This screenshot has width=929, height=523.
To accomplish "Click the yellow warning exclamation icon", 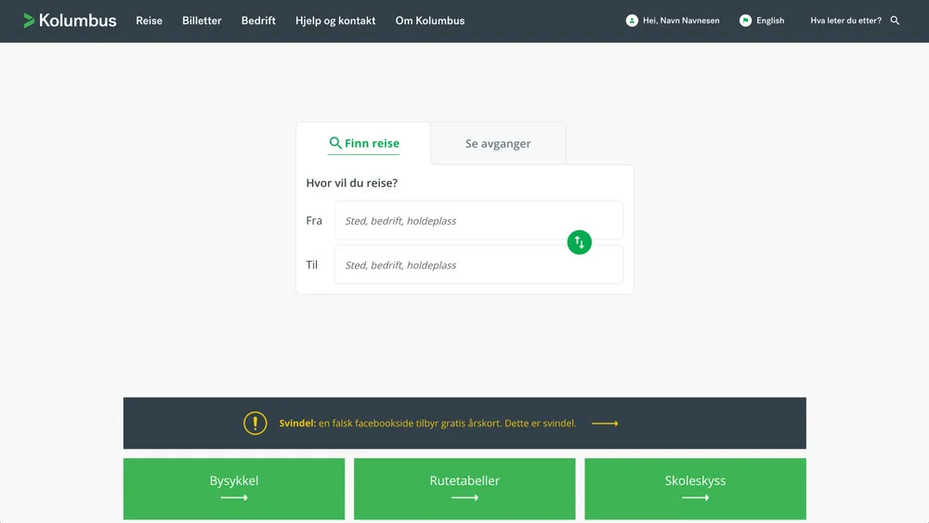I will click(x=255, y=423).
